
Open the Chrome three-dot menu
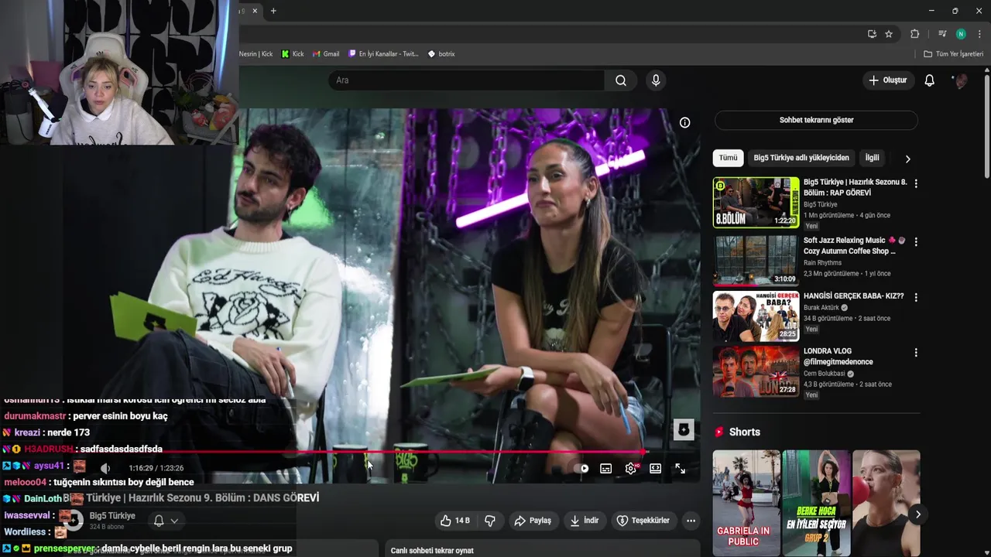coord(979,34)
